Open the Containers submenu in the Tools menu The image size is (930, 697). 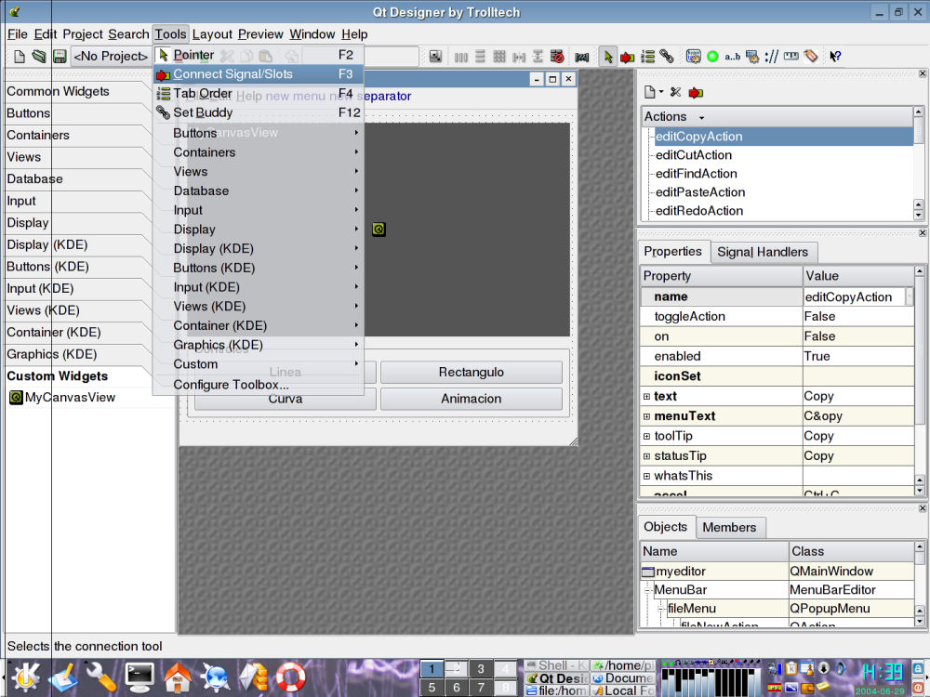(x=259, y=152)
